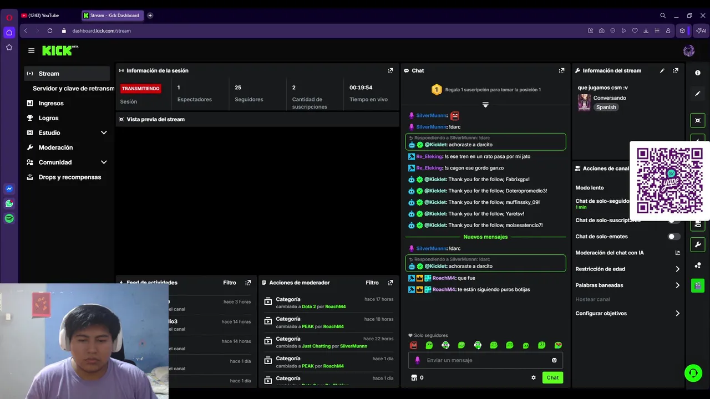Screen dimensions: 710x399
Task: Click the info circle icon in right rail
Action: [x=698, y=73]
